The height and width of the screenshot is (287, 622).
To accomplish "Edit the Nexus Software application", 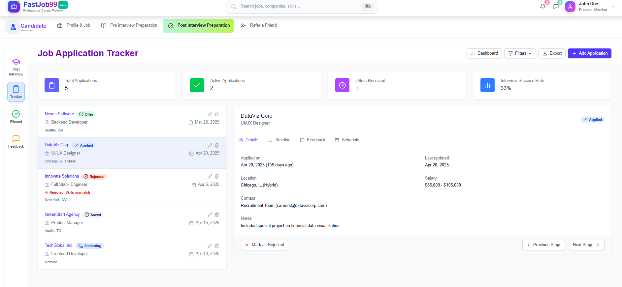I will pos(210,114).
